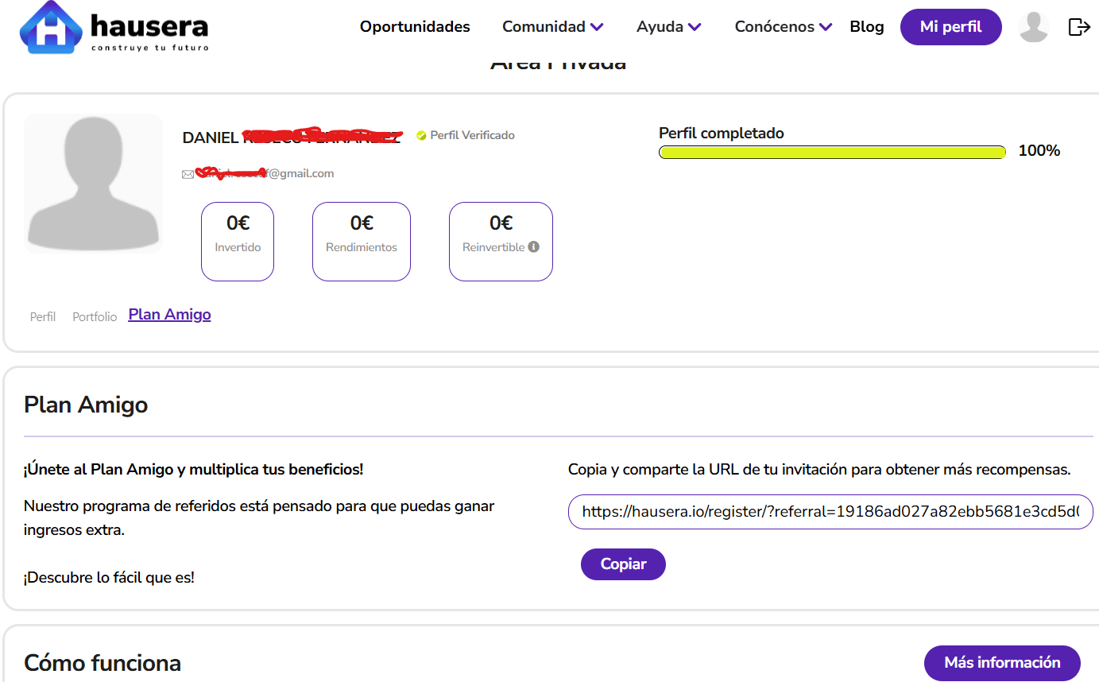
Task: Click the email envelope icon
Action: pyautogui.click(x=188, y=174)
